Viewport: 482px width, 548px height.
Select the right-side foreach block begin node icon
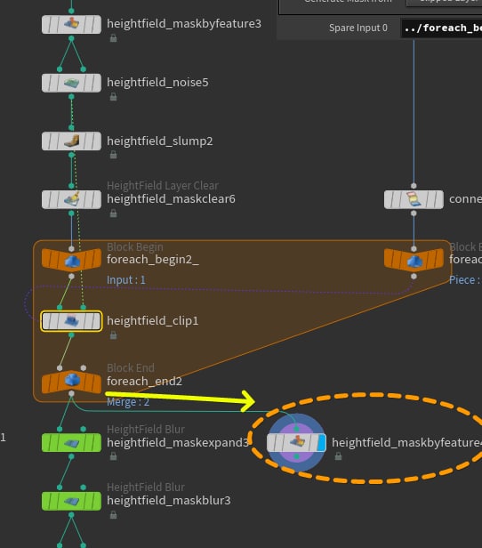click(414, 261)
